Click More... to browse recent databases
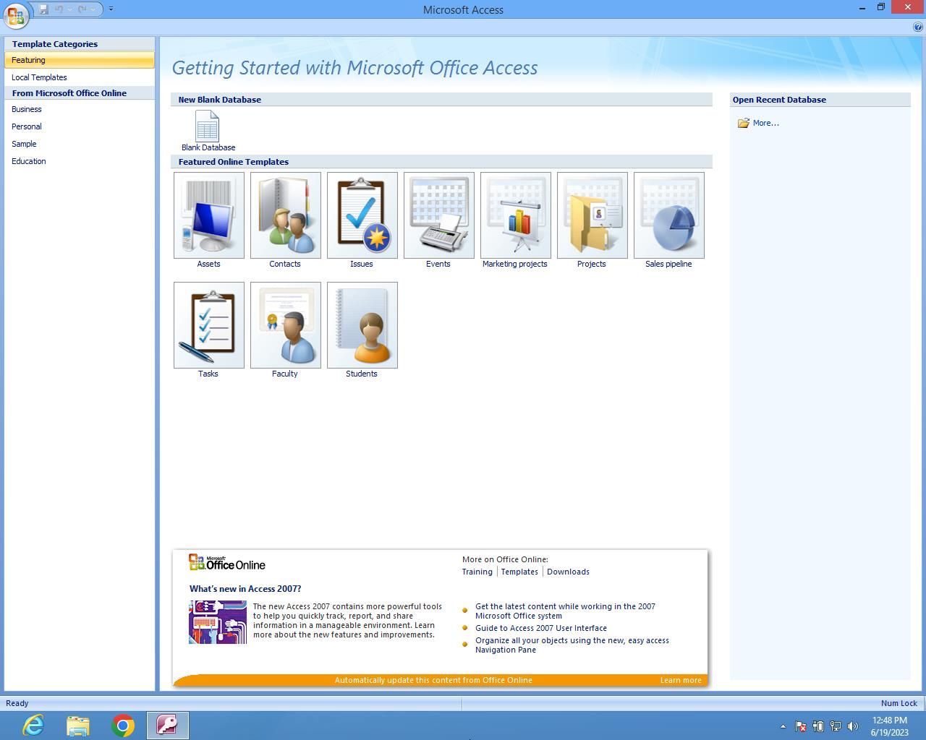The height and width of the screenshot is (740, 926). tap(765, 123)
